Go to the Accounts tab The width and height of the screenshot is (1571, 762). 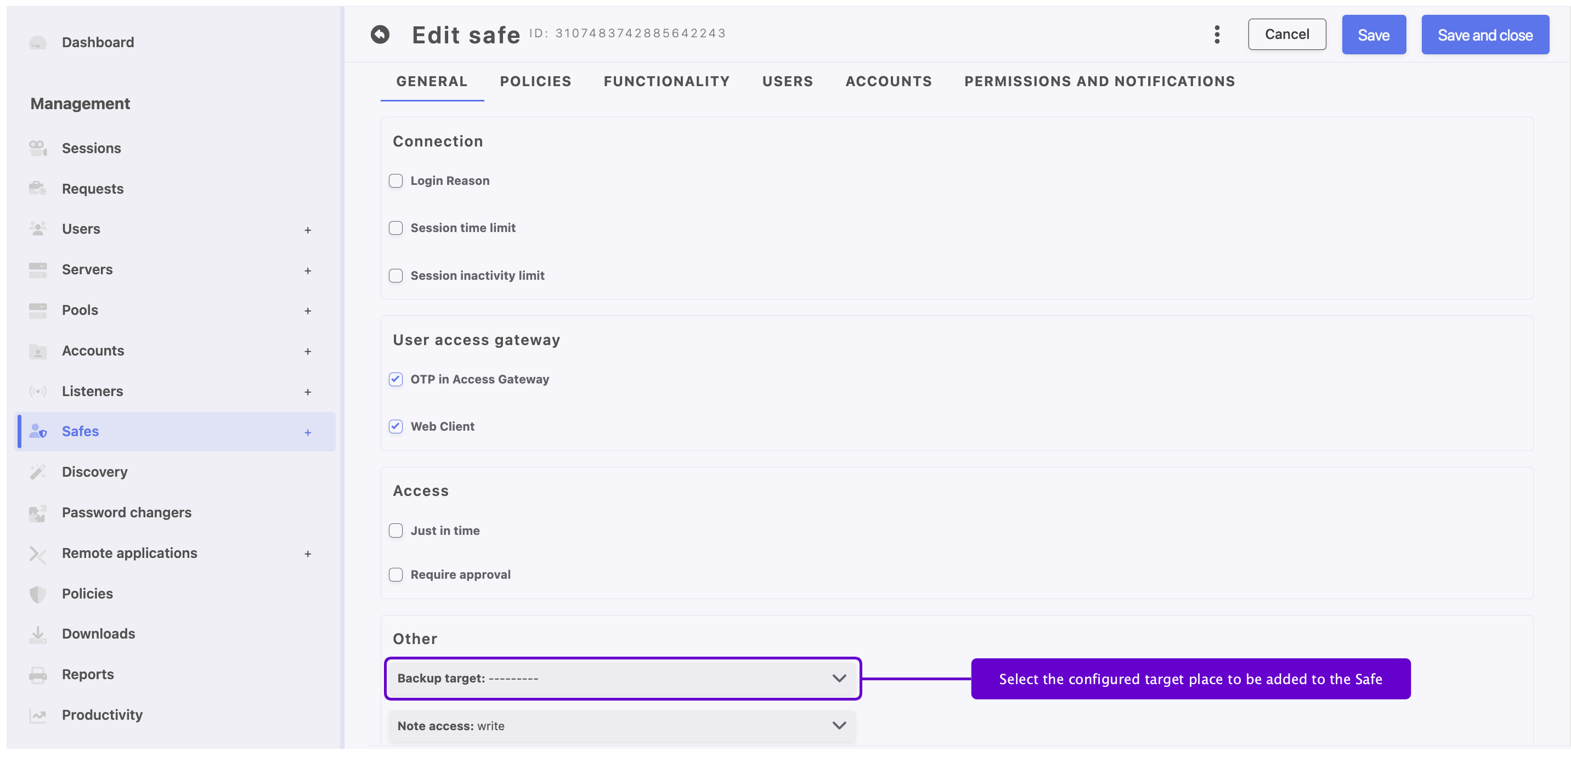[x=889, y=81]
